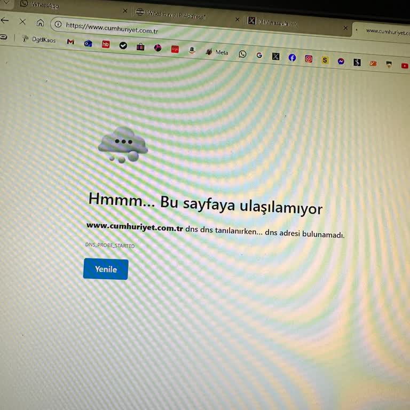
Task: Go back with the browser back arrow
Action: [4, 20]
